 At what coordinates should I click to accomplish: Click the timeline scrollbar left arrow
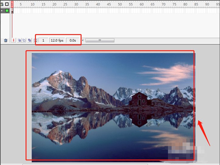coord(83,40)
